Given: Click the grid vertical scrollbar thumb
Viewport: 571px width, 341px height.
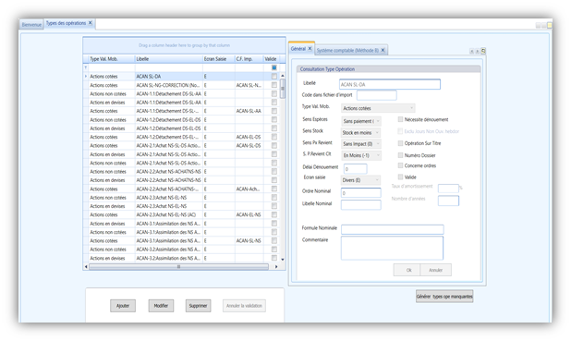Looking at the screenshot, I should click(x=282, y=89).
